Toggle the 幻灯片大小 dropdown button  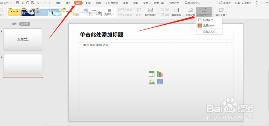[204, 12]
